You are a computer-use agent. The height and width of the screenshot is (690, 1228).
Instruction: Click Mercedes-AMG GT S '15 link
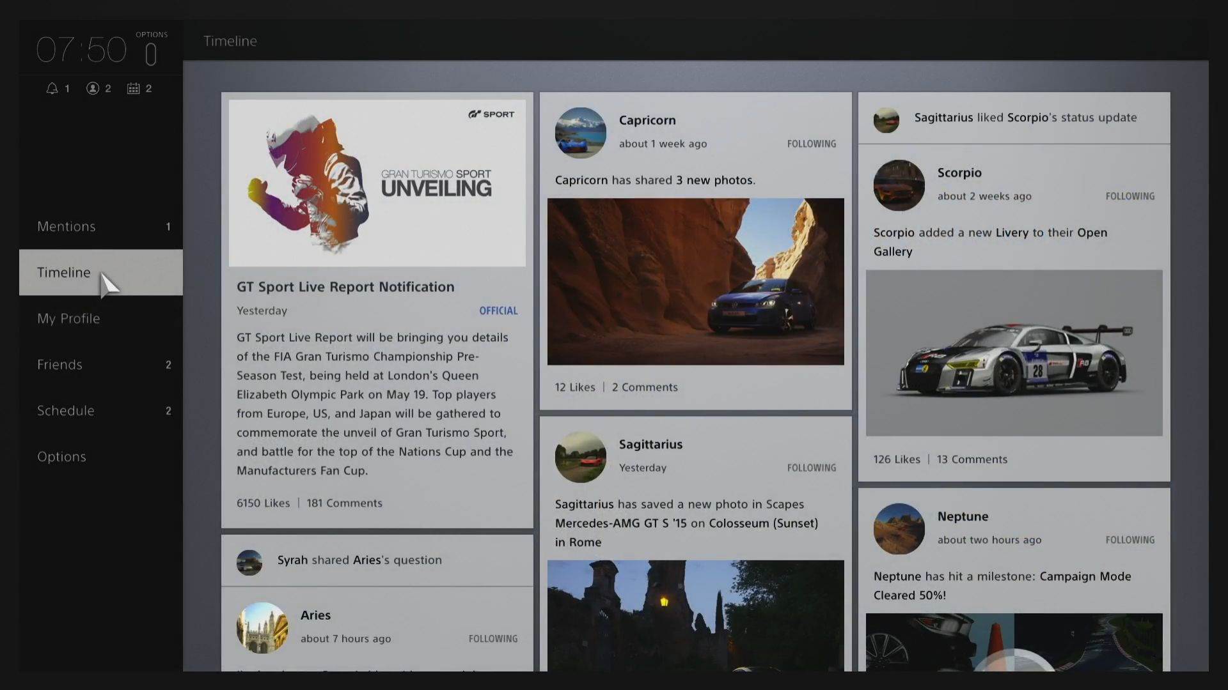click(x=620, y=523)
